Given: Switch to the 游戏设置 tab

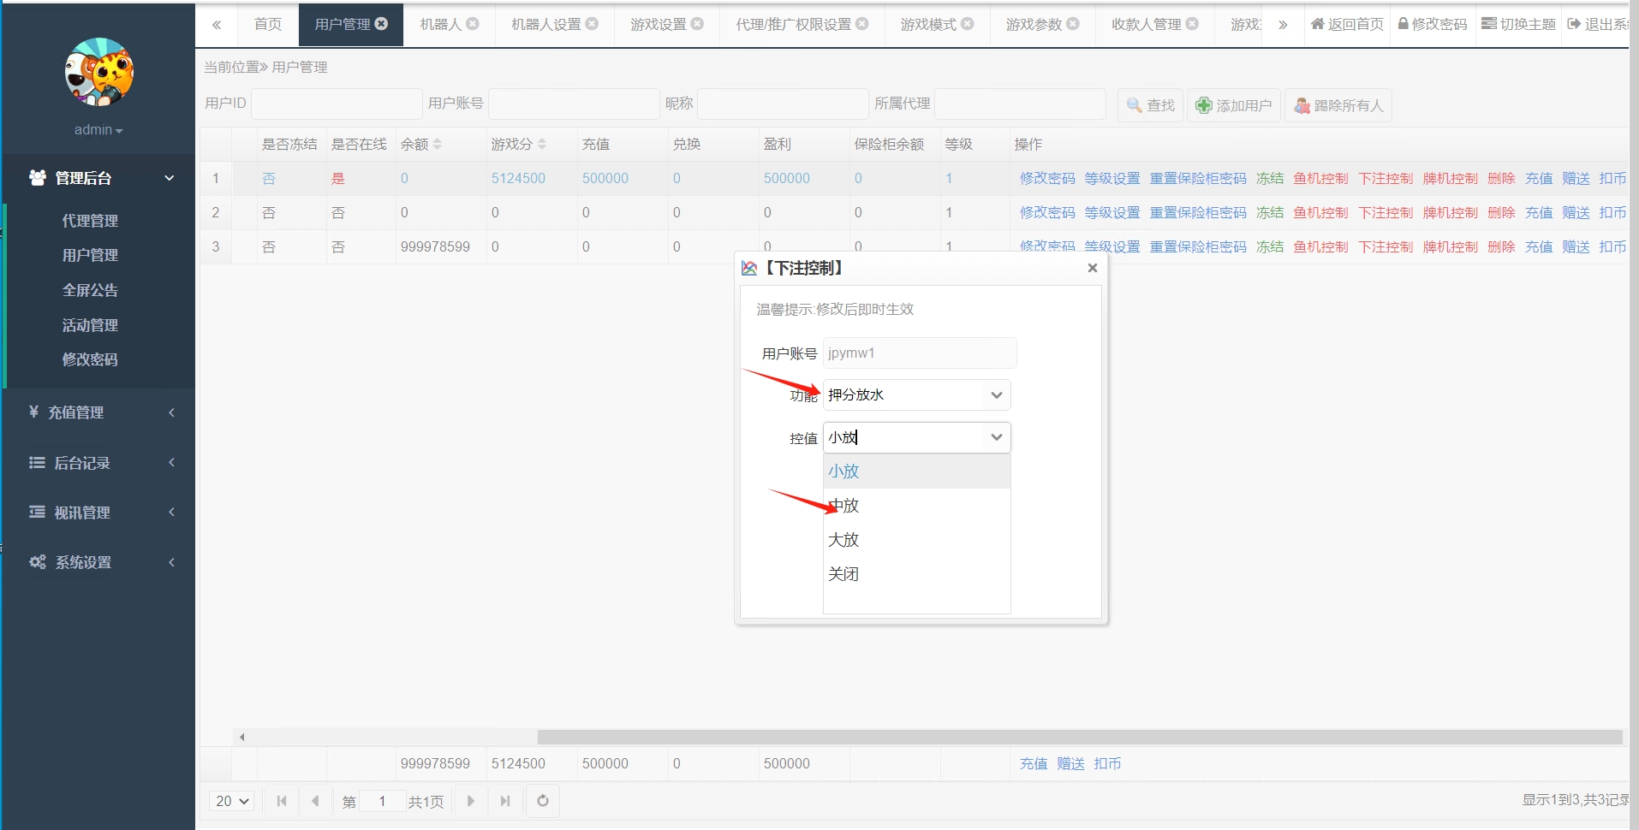Looking at the screenshot, I should click(658, 24).
